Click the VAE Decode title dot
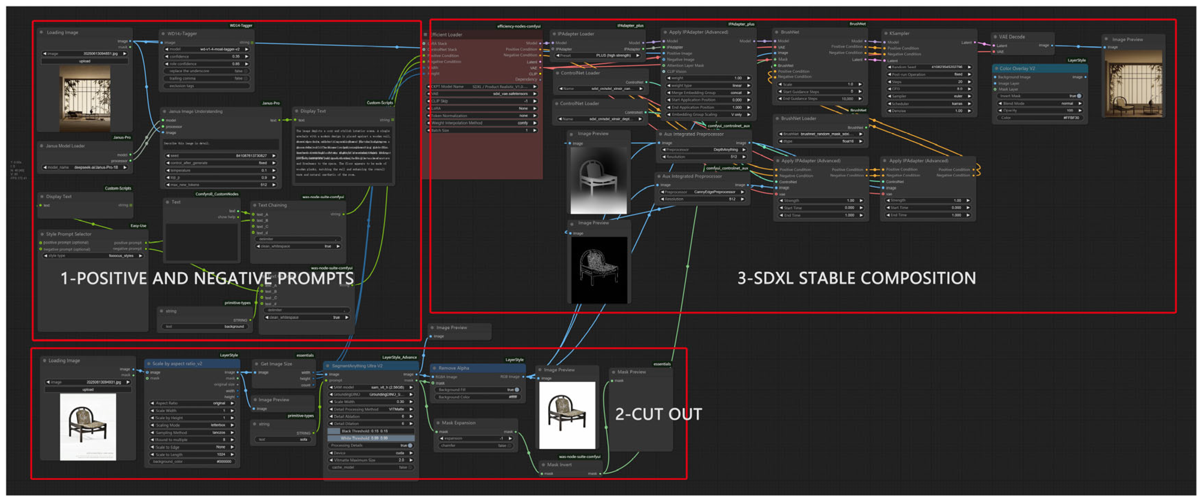Image resolution: width=1201 pixels, height=504 pixels. 995,37
